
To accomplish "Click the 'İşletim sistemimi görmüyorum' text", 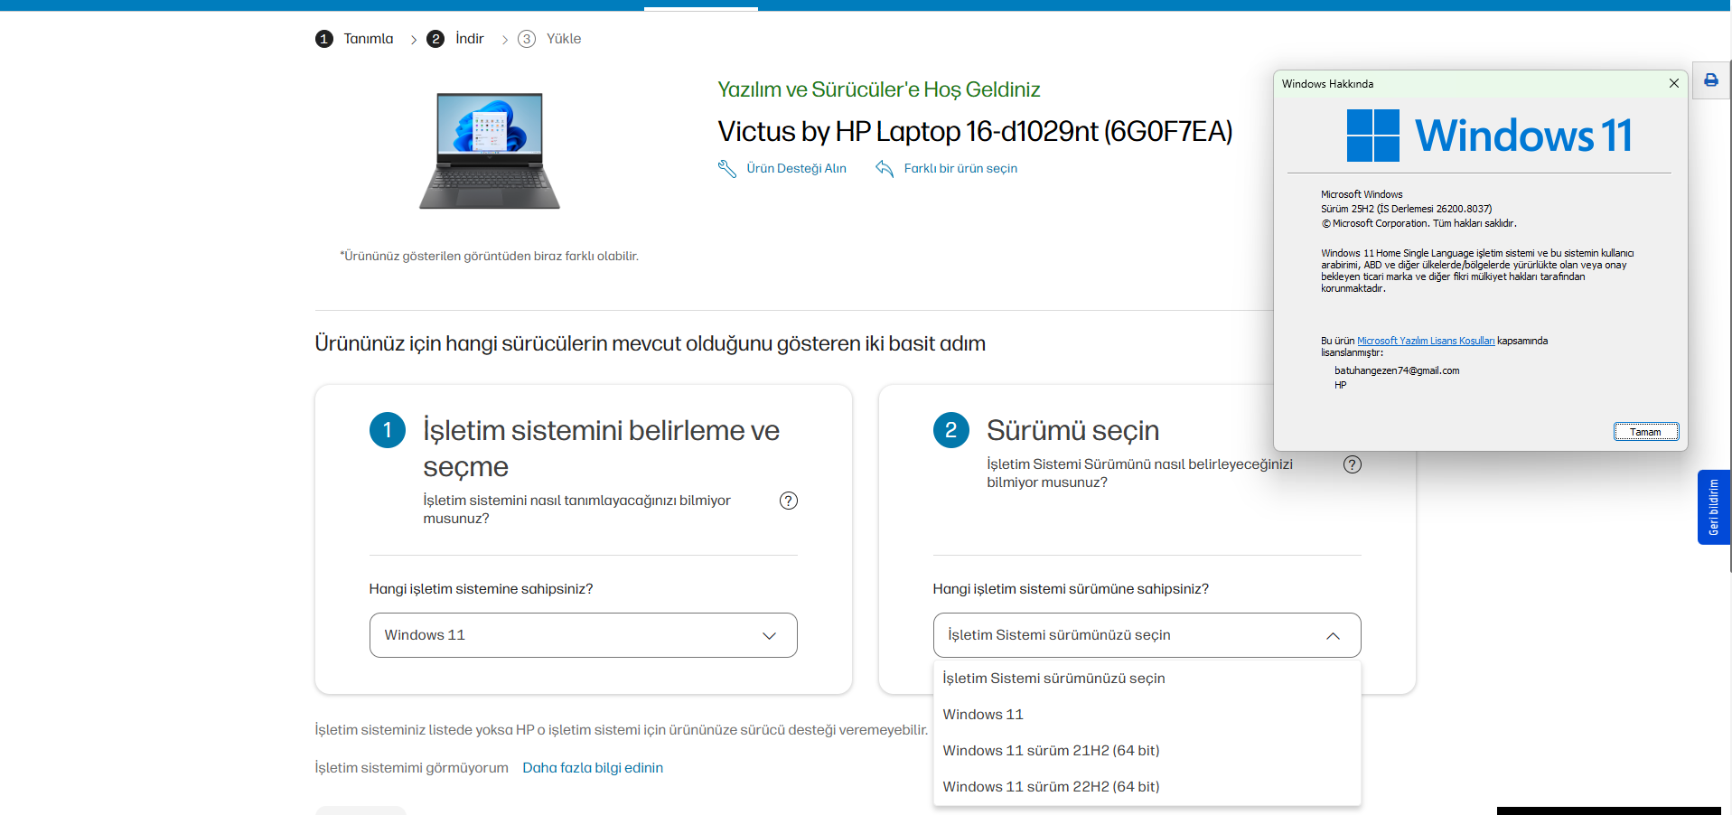I will click(x=411, y=768).
